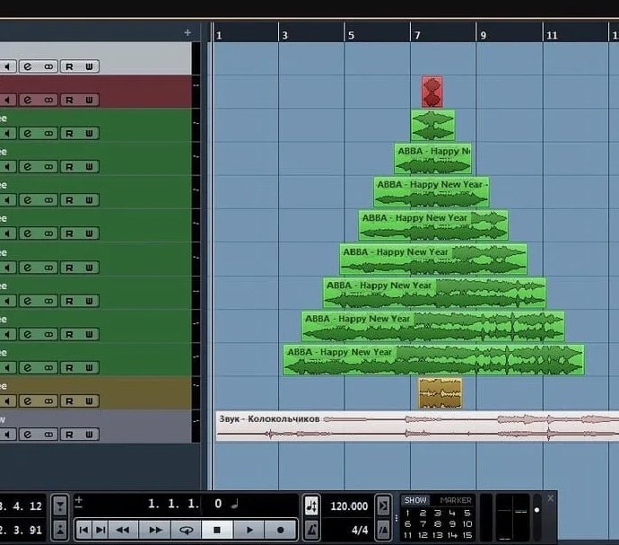
Task: Click the lower punch button left of the transport controls
Action: 60,530
